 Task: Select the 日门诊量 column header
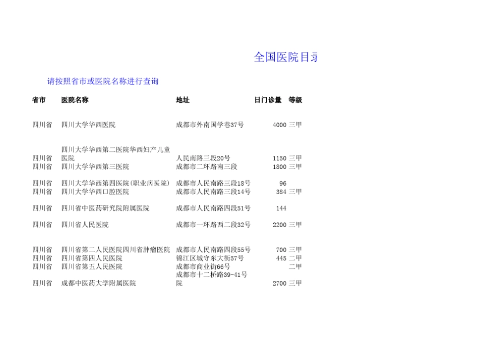tap(268, 100)
